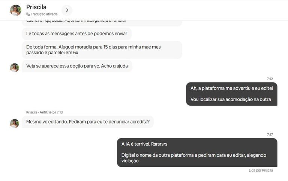Click the 7:17 timestamp
This screenshot has height=181, width=288.
click(270, 135)
